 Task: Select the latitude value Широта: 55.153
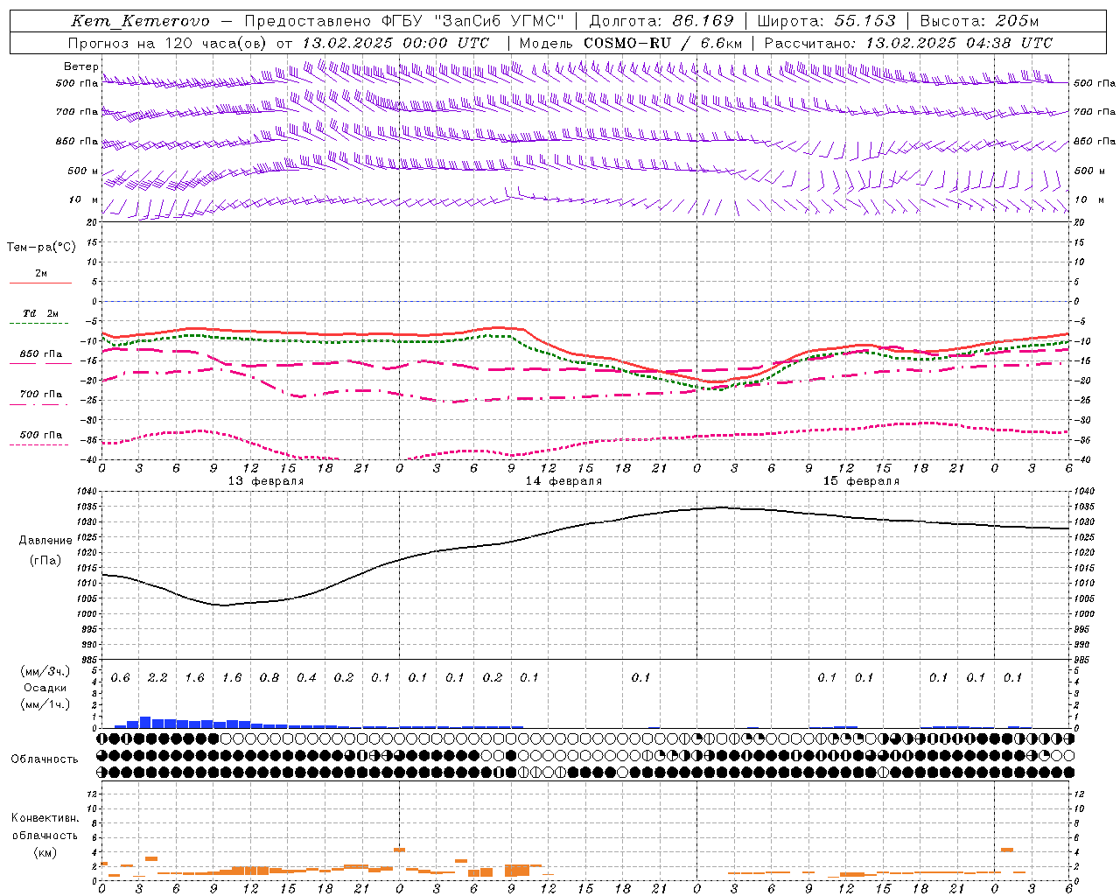[x=826, y=21]
